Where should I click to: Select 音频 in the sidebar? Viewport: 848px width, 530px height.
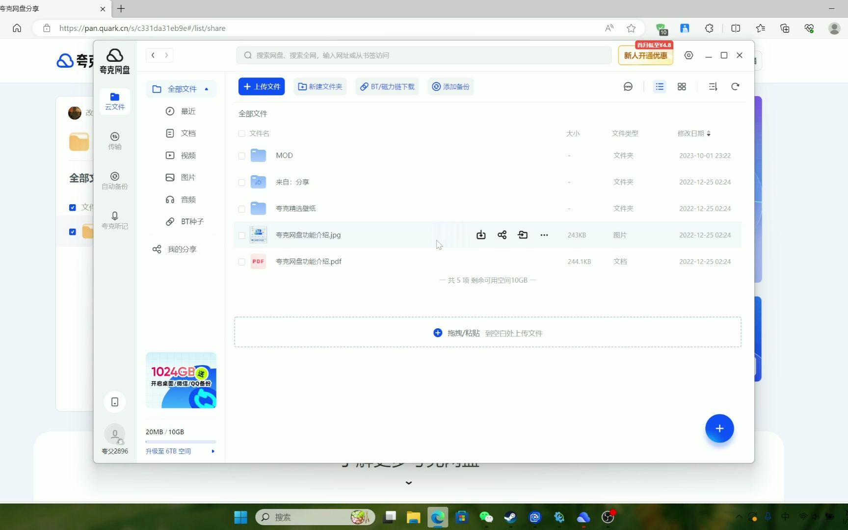181,199
